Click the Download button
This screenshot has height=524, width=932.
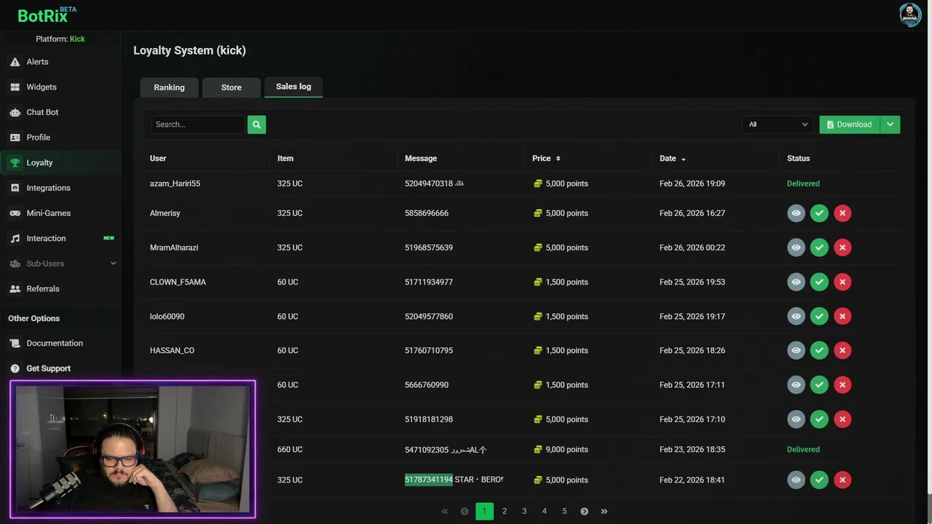click(x=849, y=124)
